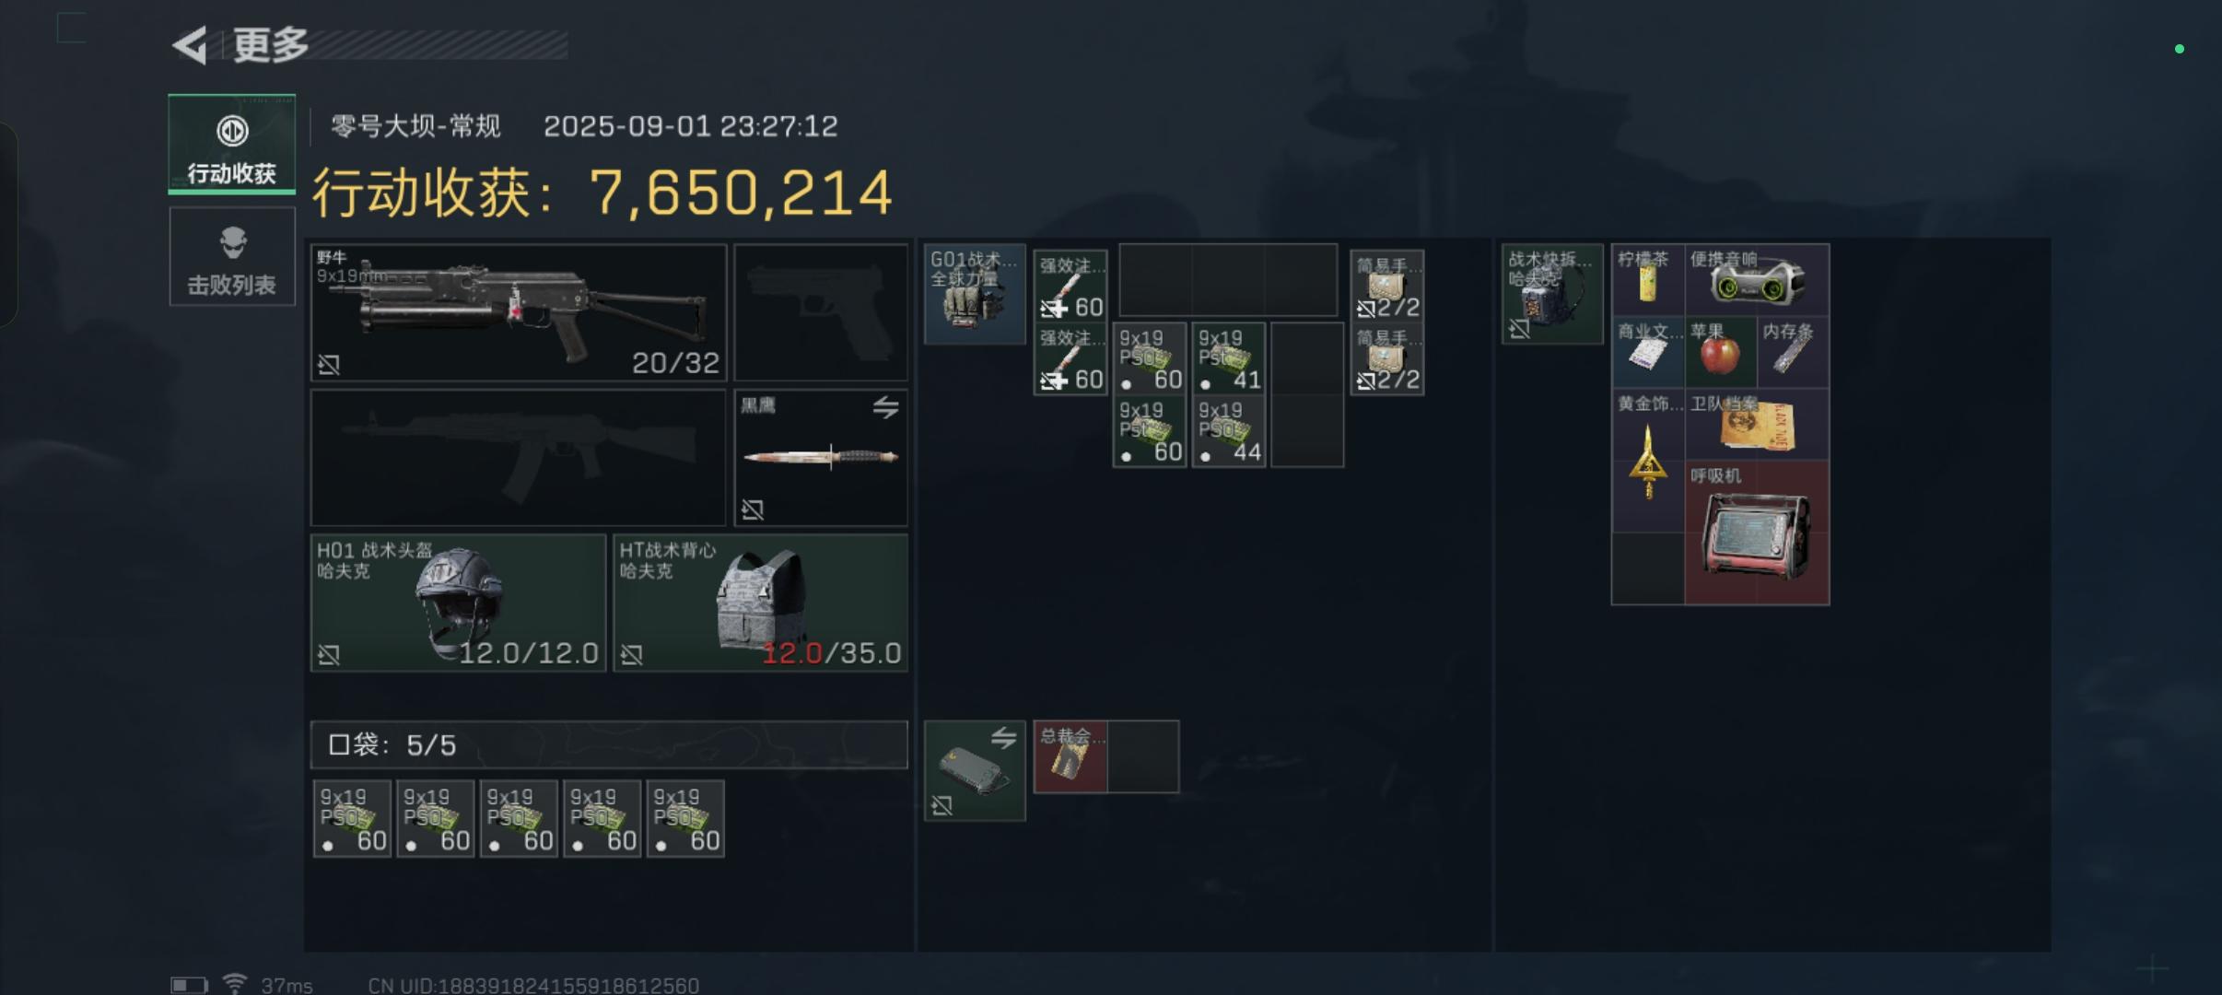Screen dimensions: 2222x995
Task: Open the HT战术背心 vest item
Action: point(761,603)
